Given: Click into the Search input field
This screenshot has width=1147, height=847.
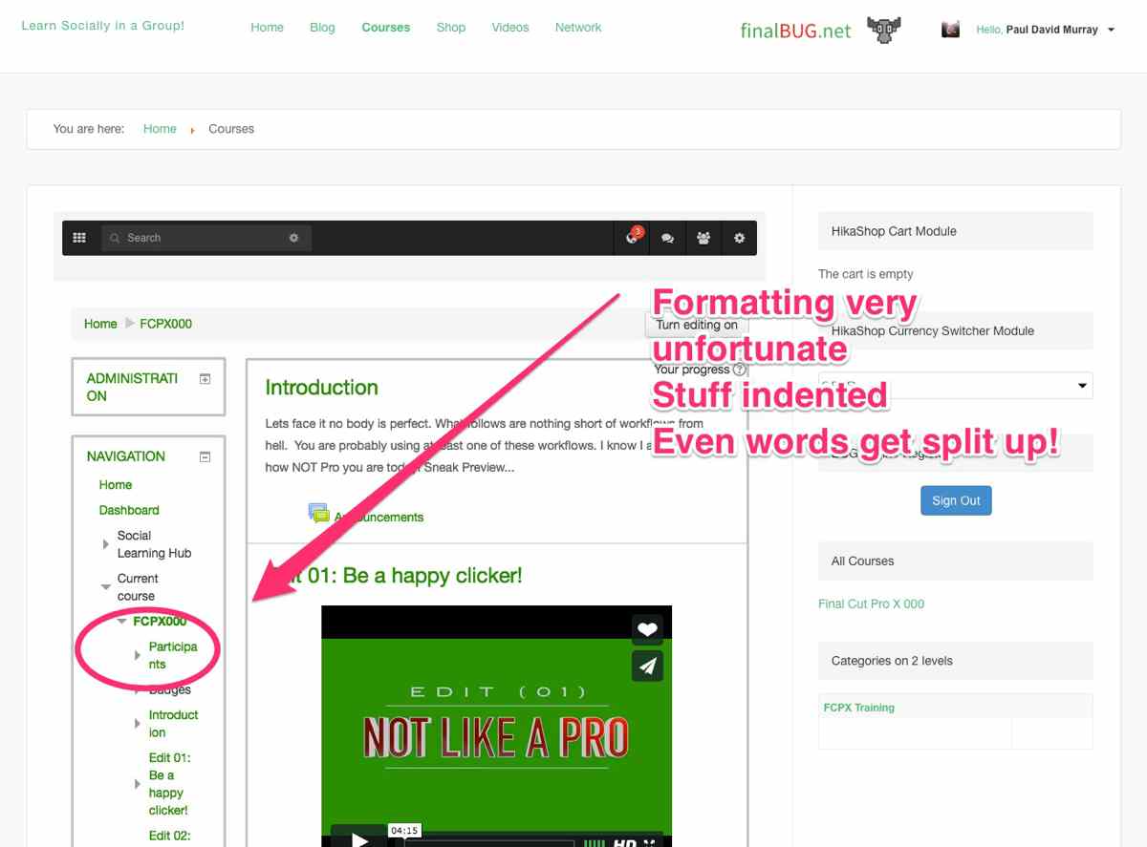Looking at the screenshot, I should 201,238.
